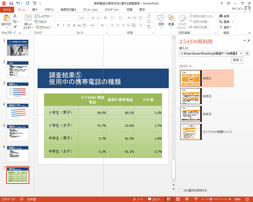
Task: Toggle strikethrough abc button
Action: pyautogui.click(x=79, y=25)
